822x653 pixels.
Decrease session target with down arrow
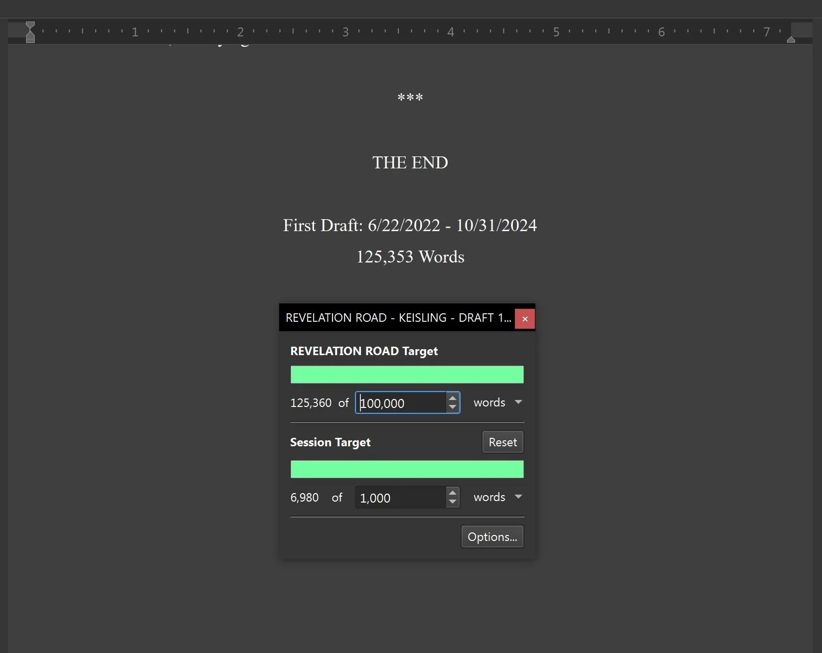[x=453, y=502]
